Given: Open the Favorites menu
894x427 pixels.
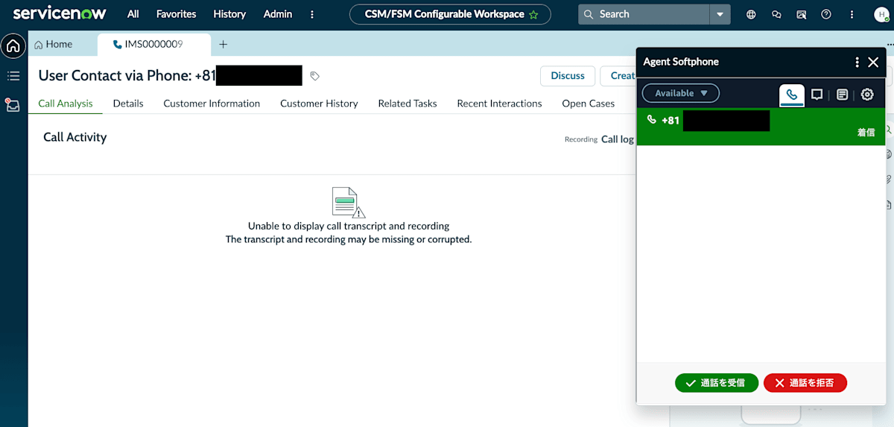Looking at the screenshot, I should pos(177,14).
